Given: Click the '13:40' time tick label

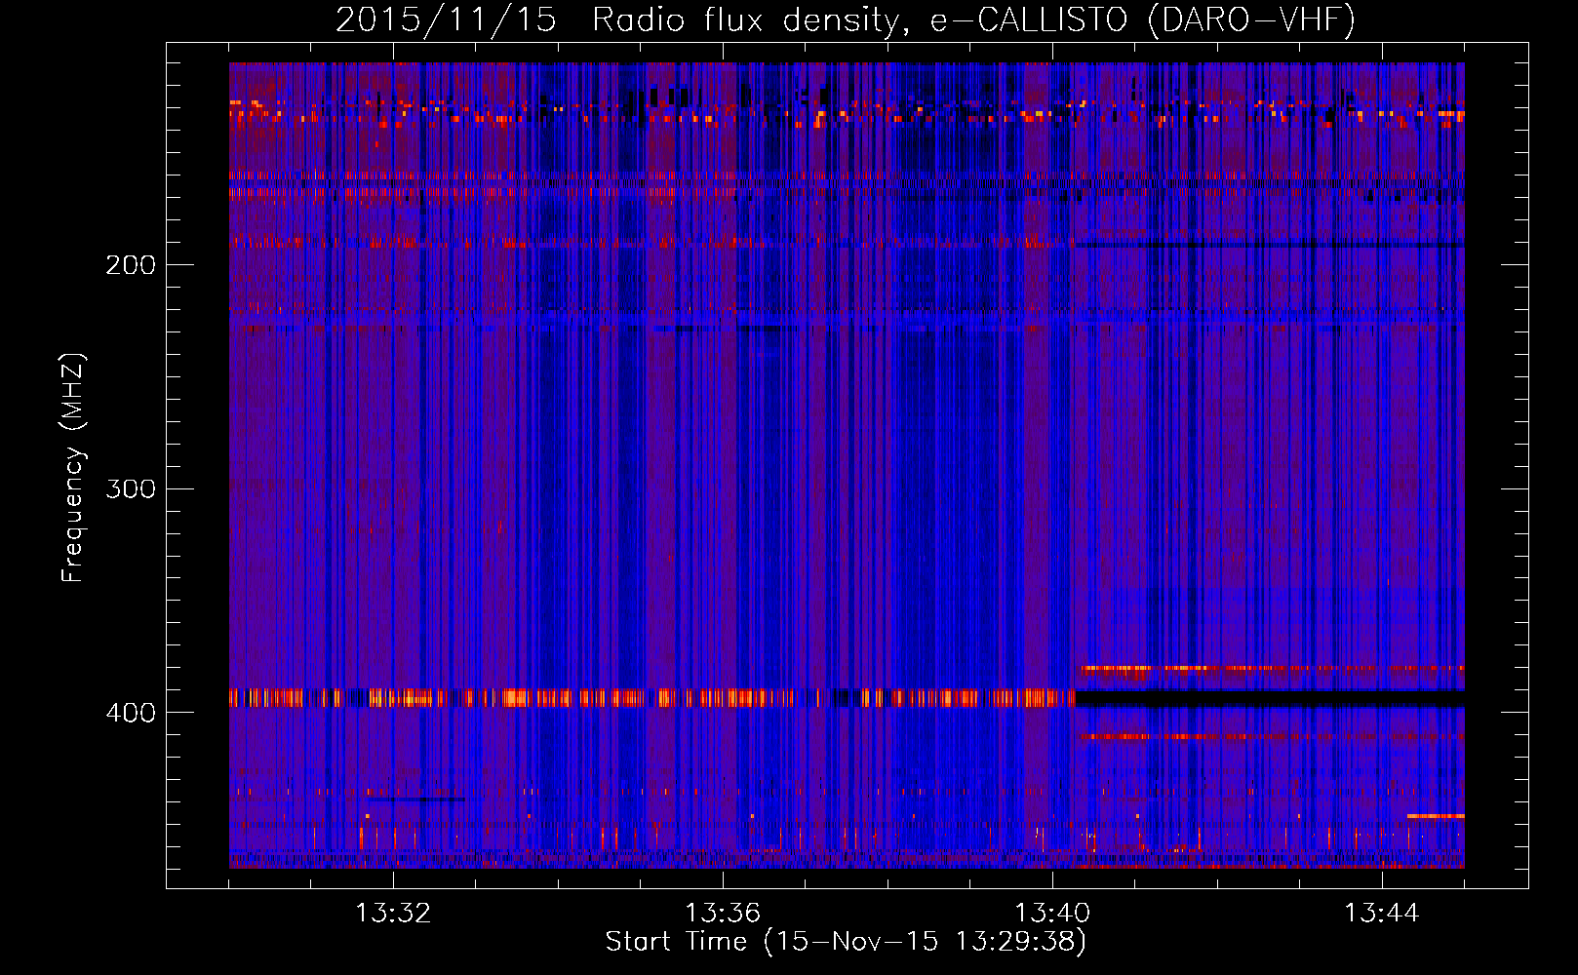Looking at the screenshot, I should click(x=1052, y=914).
